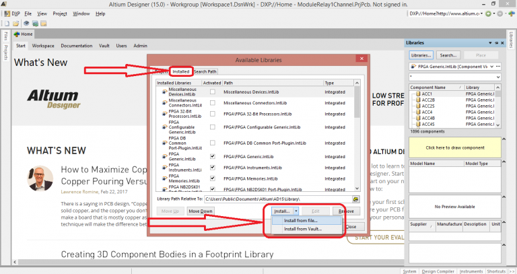Image resolution: width=517 pixels, height=274 pixels.
Task: Select the ACC4 component icon
Action: (x=418, y=112)
